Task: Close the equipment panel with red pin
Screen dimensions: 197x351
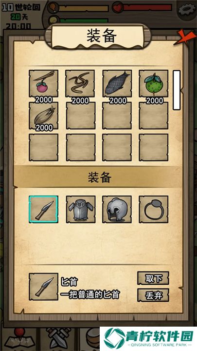Action: pyautogui.click(x=185, y=37)
